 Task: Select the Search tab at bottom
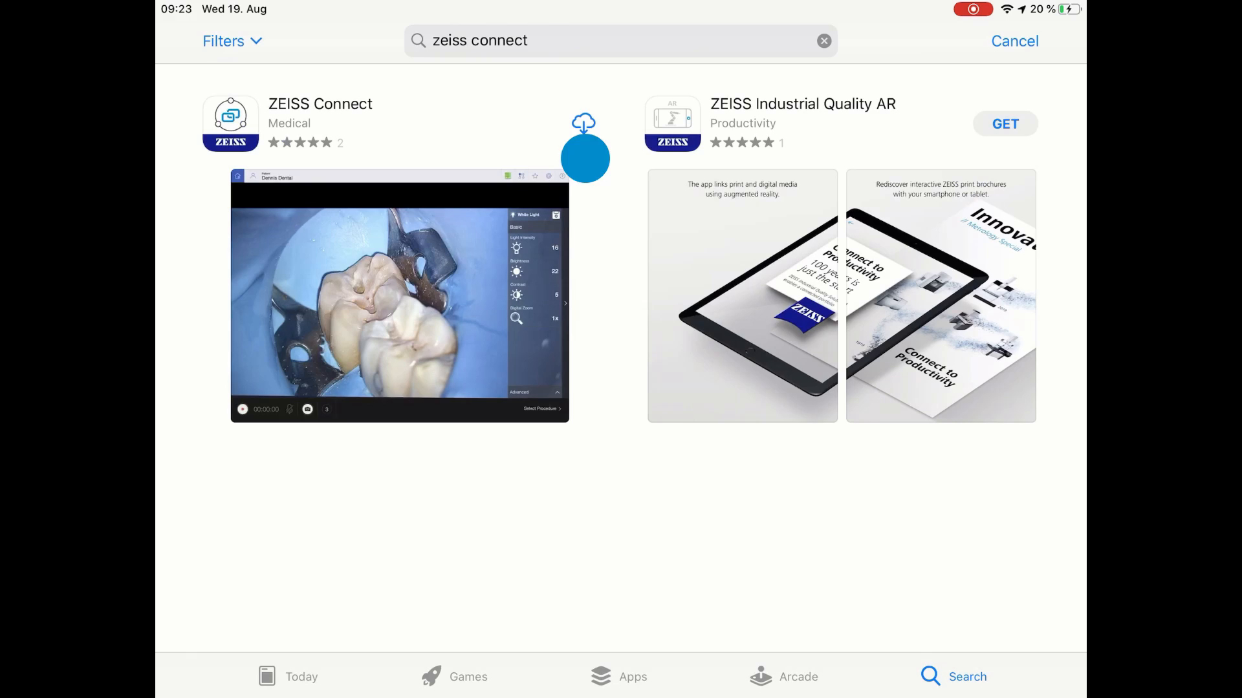click(x=953, y=676)
